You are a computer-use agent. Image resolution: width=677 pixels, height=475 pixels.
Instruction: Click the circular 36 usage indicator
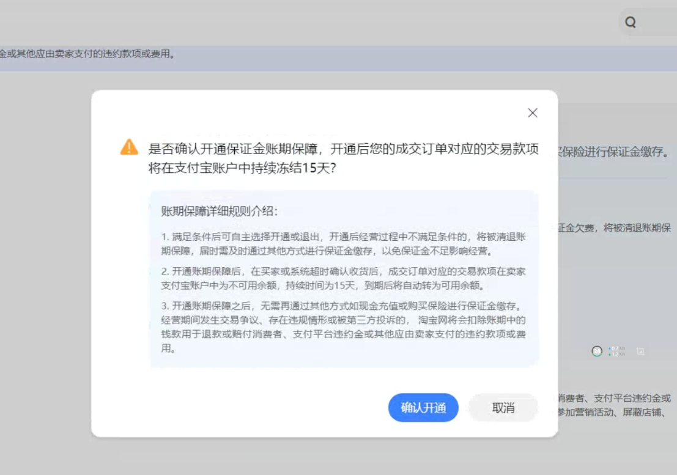[x=597, y=352]
